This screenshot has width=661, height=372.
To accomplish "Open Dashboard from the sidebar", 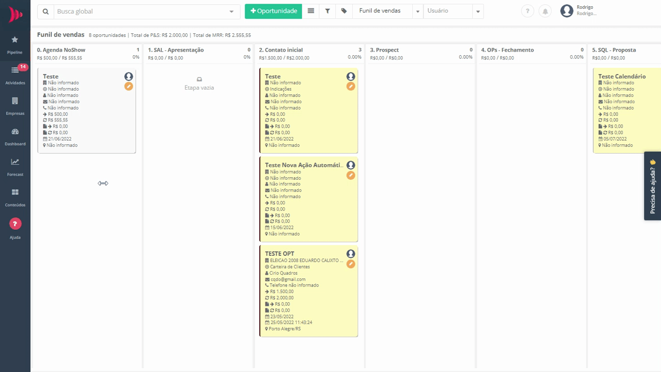I will click(x=15, y=136).
